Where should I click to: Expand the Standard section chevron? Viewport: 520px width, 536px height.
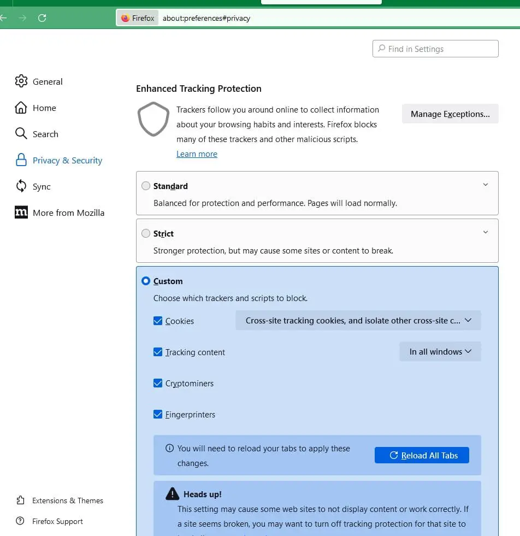click(x=485, y=185)
